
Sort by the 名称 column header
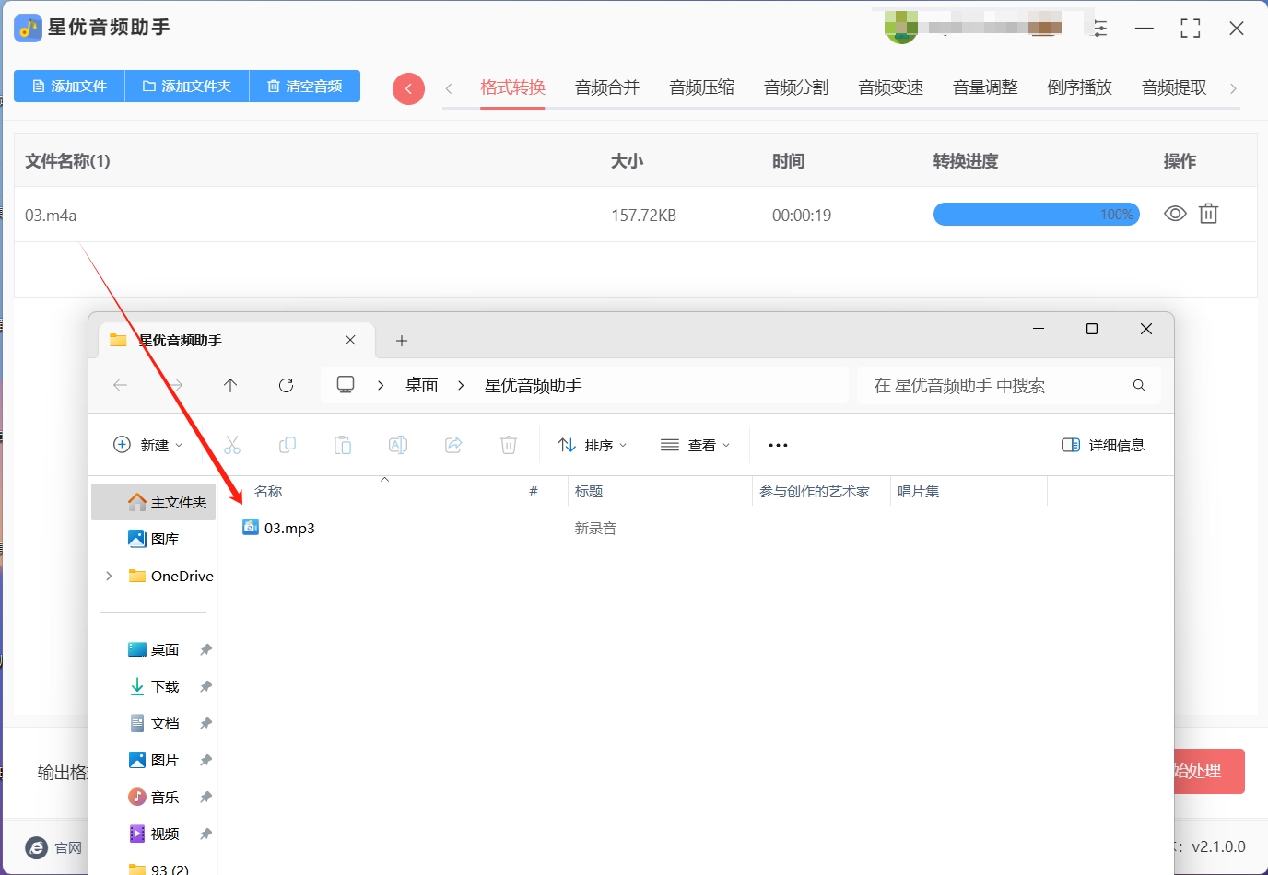click(268, 492)
